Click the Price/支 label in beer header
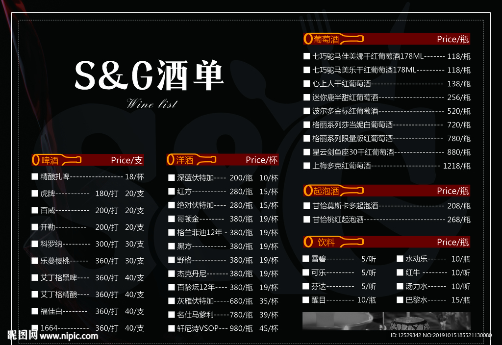 127,160
